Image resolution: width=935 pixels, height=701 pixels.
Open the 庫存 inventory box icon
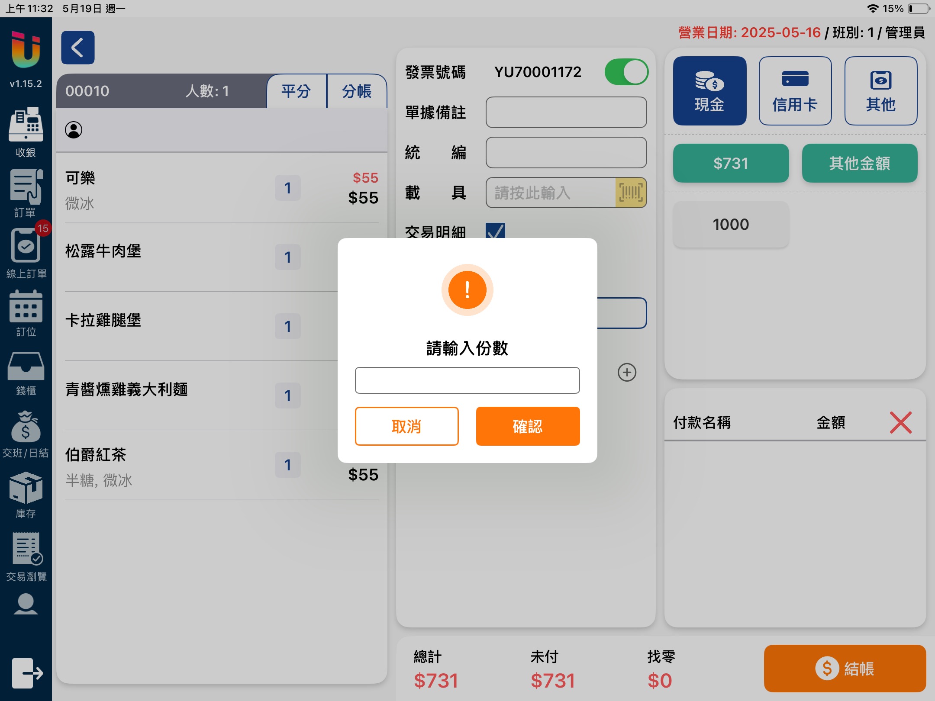coord(26,488)
